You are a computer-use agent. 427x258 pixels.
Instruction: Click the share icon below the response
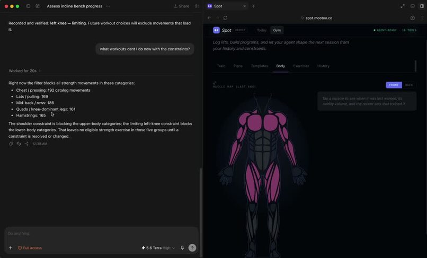[x=26, y=144]
